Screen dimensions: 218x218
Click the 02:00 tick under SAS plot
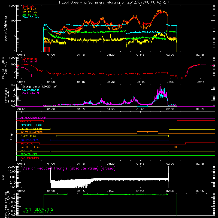click(170, 191)
